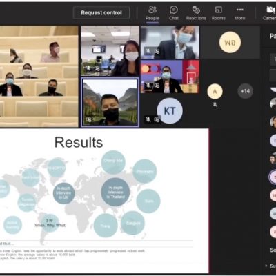Select the KT participant avatar tile
276x276 pixels.
tap(170, 111)
